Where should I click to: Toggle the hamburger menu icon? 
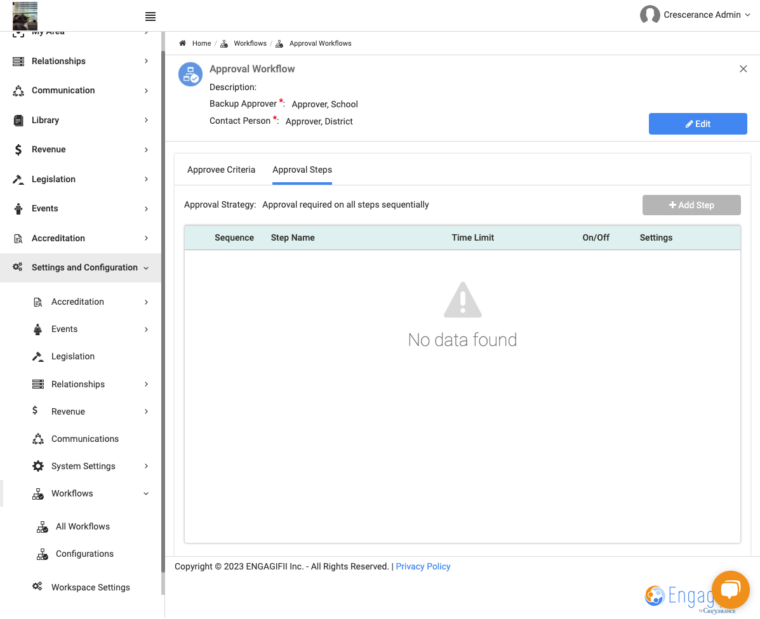(150, 17)
